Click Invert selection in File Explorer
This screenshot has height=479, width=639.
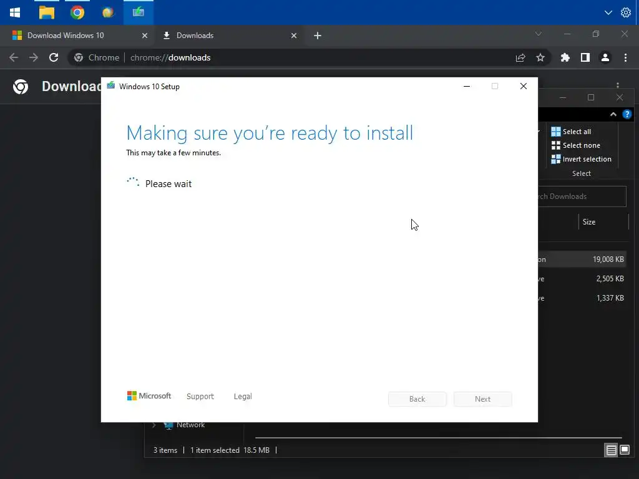[581, 159]
